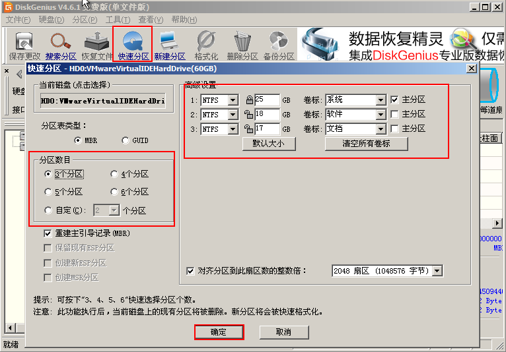The image size is (506, 352).
Task: Open the File (文件) menu
Action: point(18,20)
